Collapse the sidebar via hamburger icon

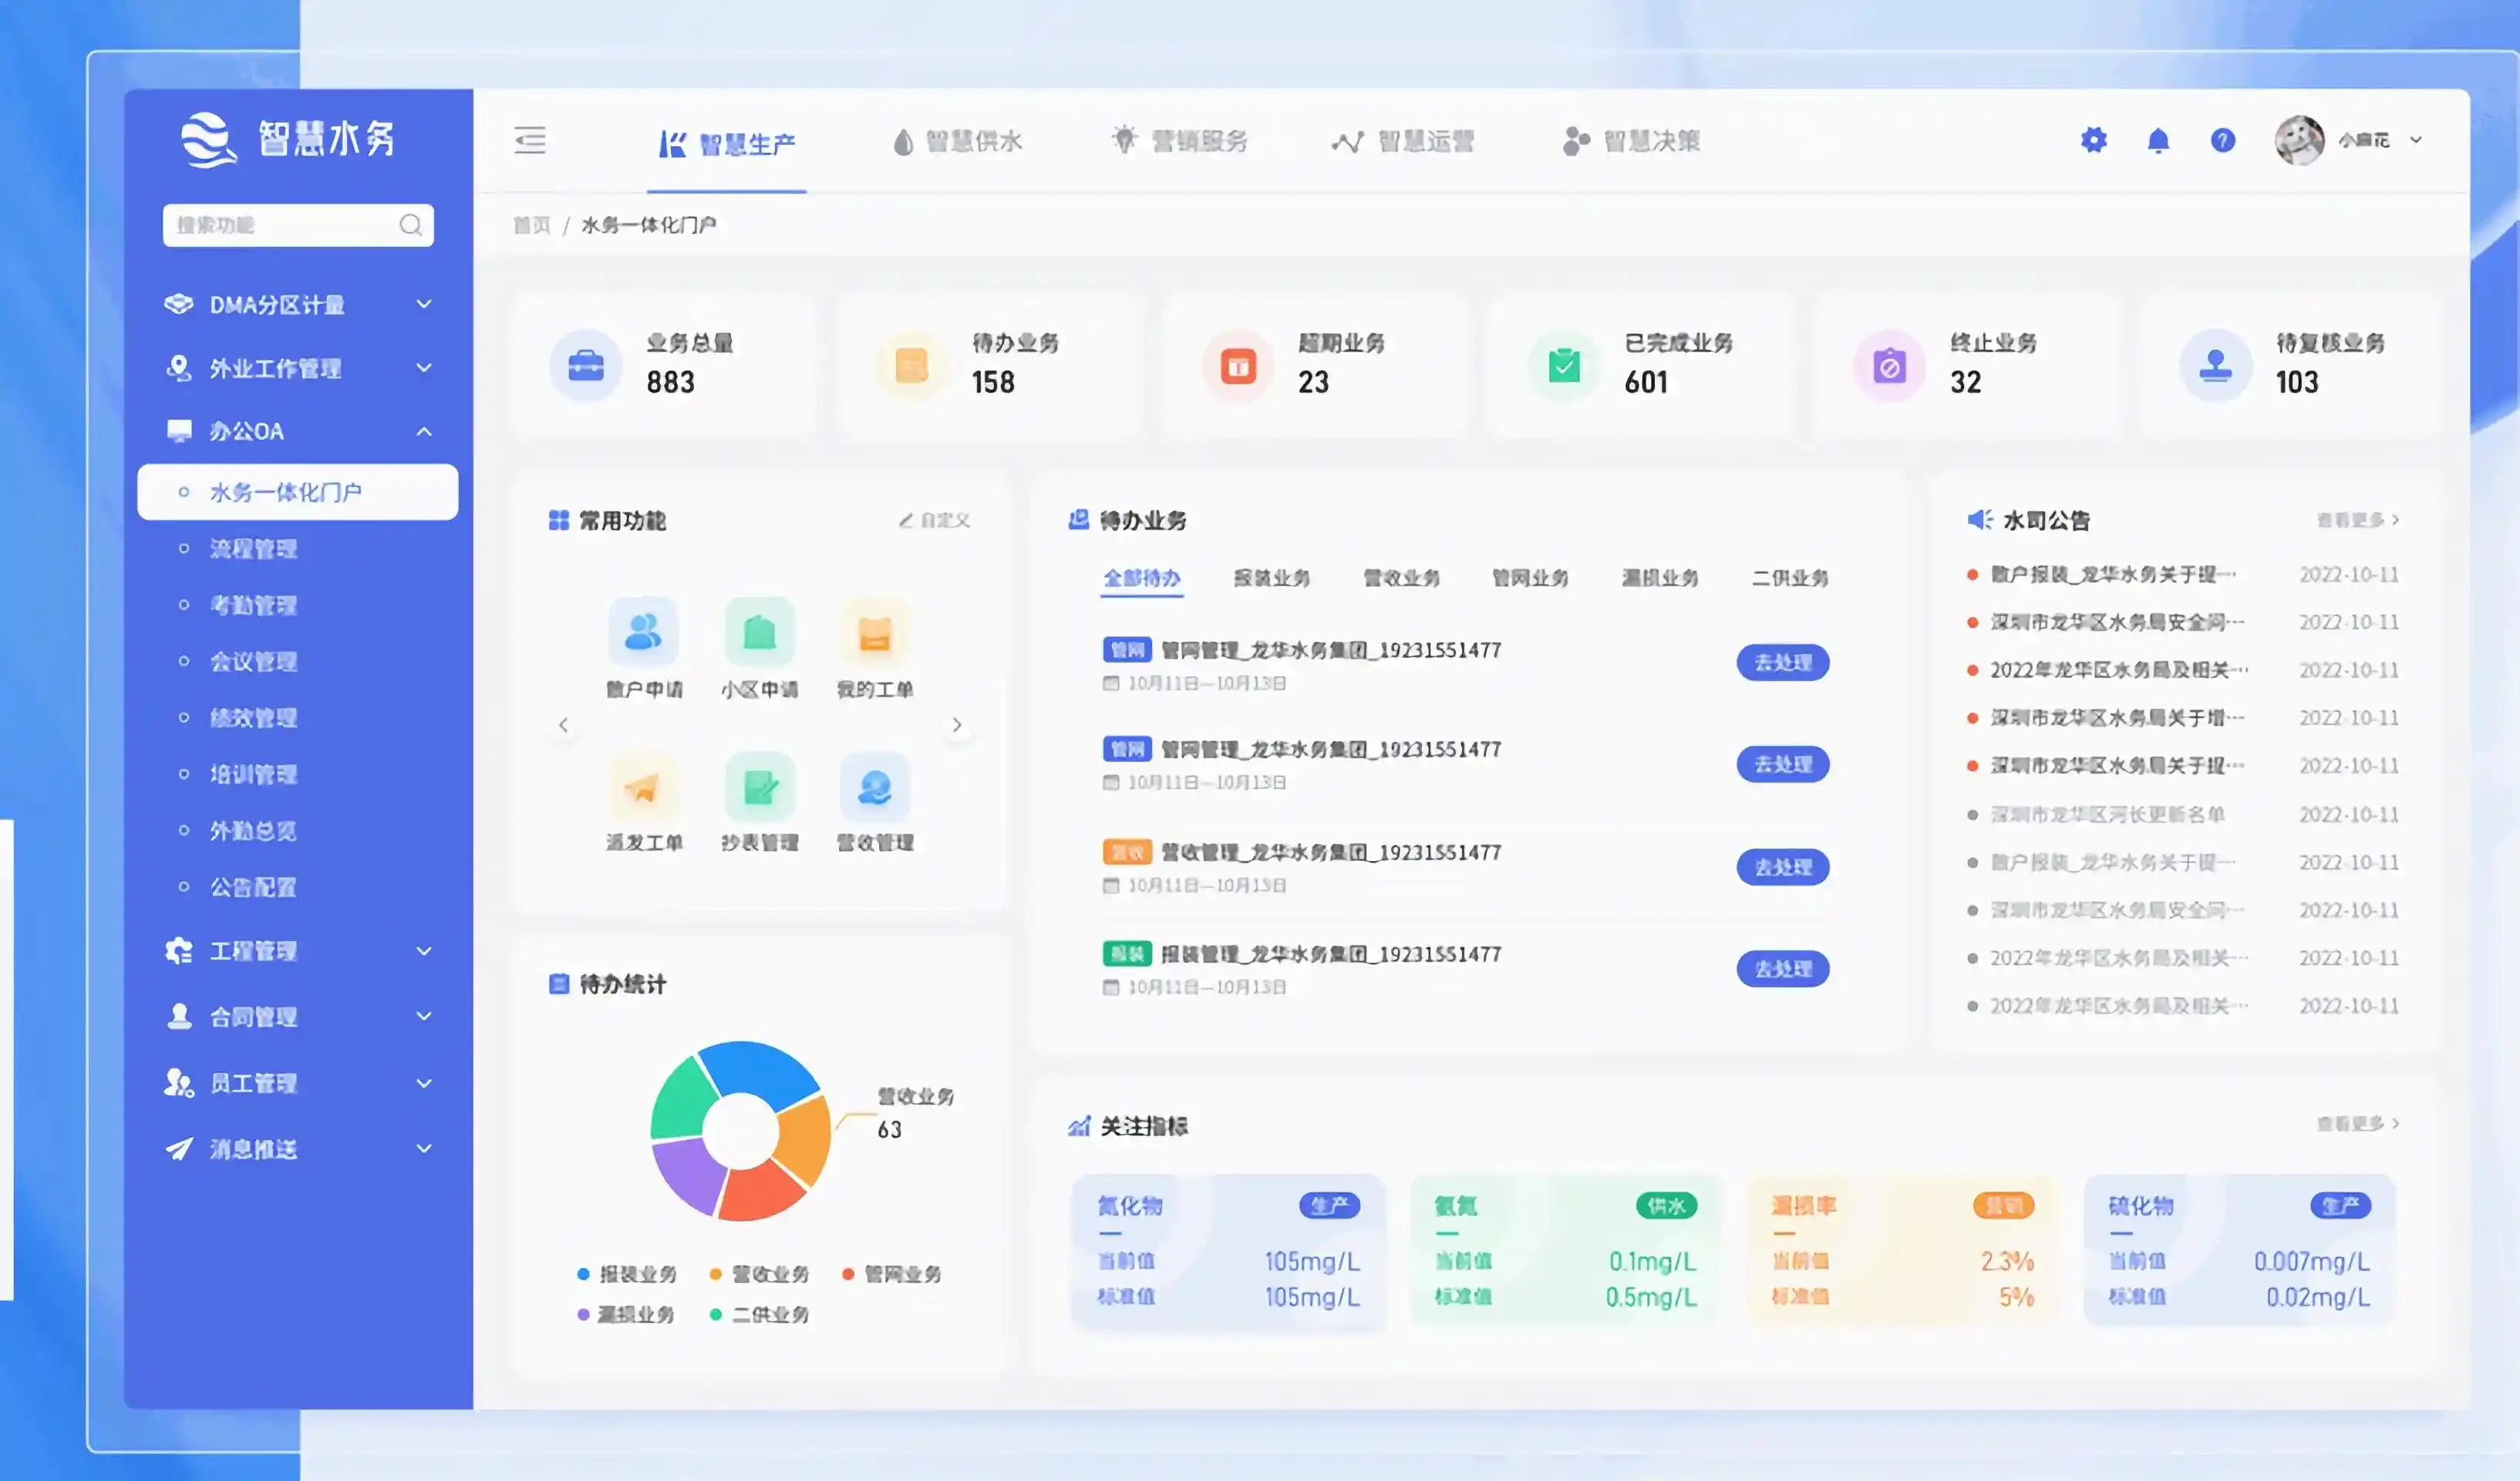[x=530, y=141]
